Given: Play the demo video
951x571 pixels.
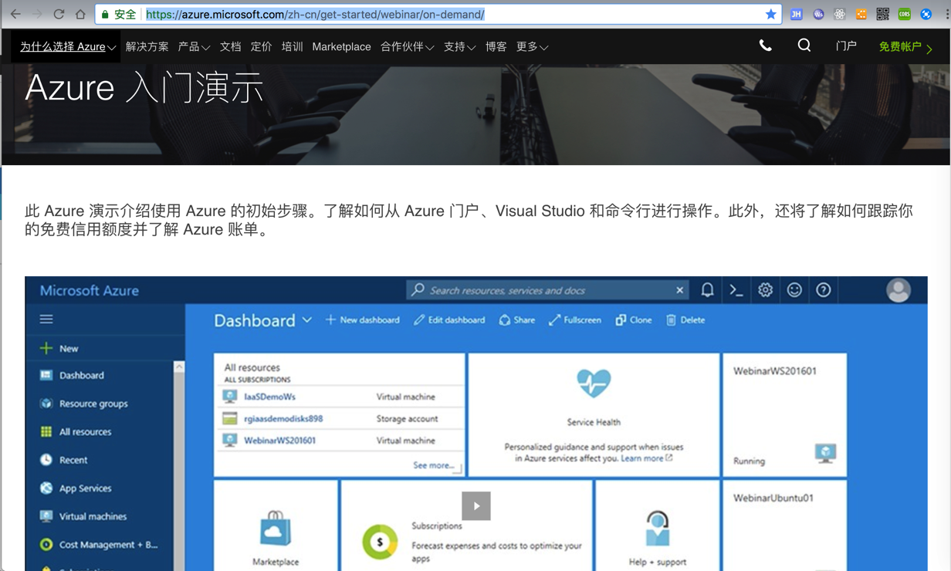Looking at the screenshot, I should click(476, 506).
